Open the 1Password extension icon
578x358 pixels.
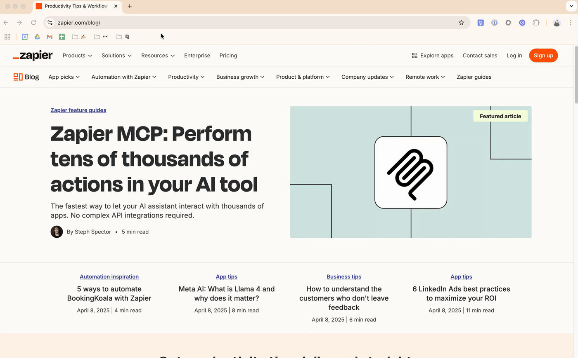tap(494, 23)
